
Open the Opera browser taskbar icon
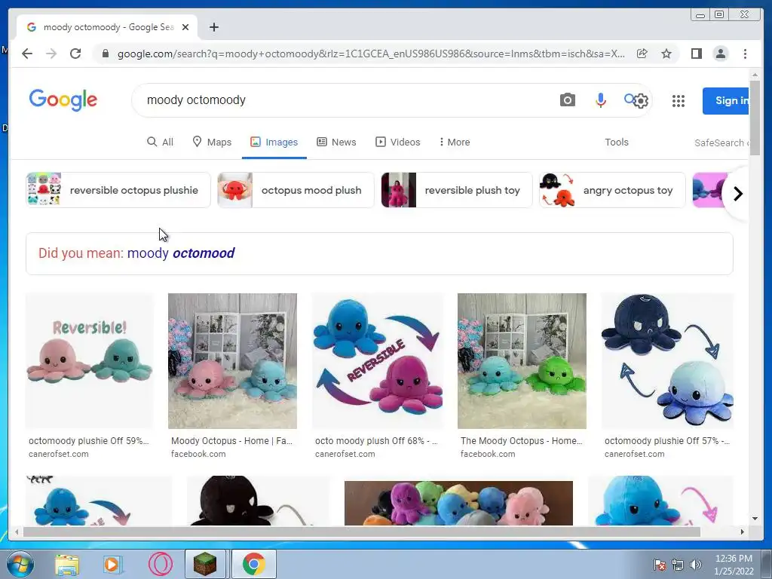(x=161, y=564)
